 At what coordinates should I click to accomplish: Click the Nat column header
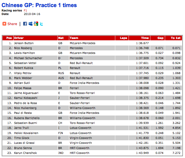tap(61, 38)
